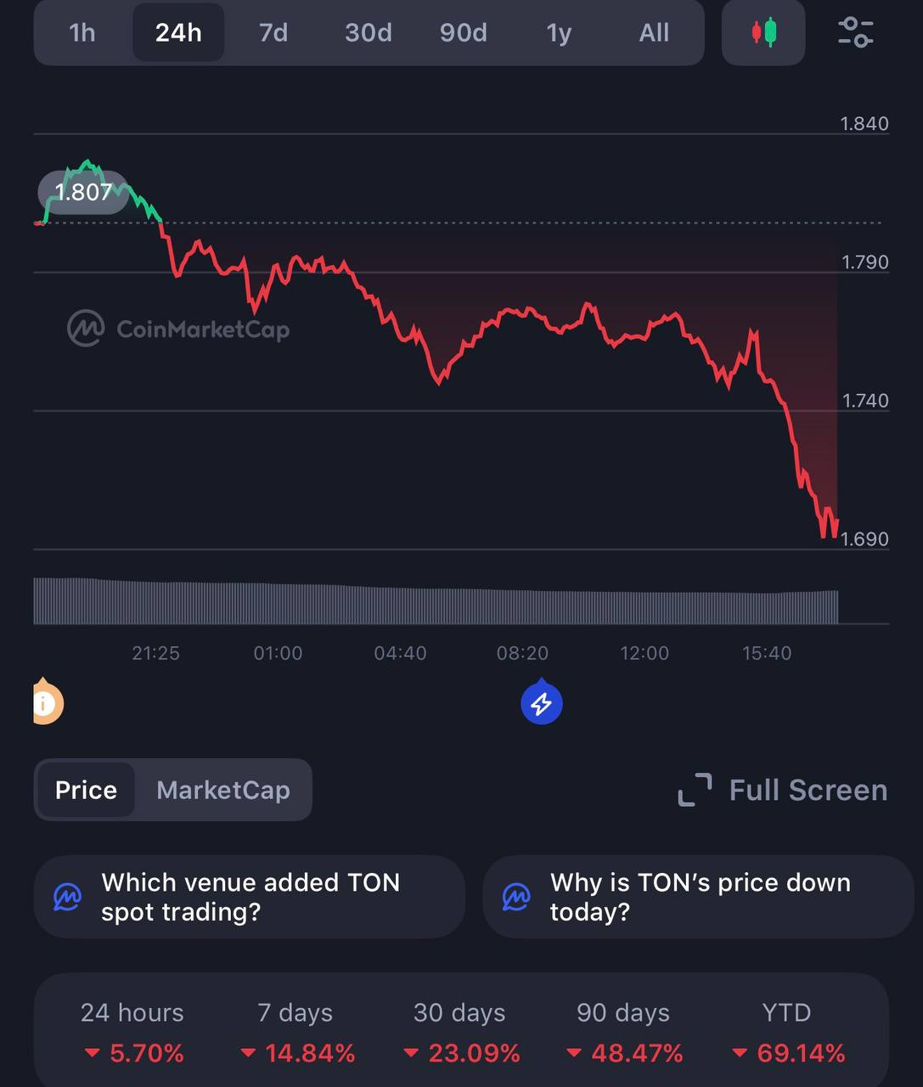Viewport: 923px width, 1087px height.
Task: Tap CoinMarketCap icon beside price-down question
Action: click(x=516, y=897)
